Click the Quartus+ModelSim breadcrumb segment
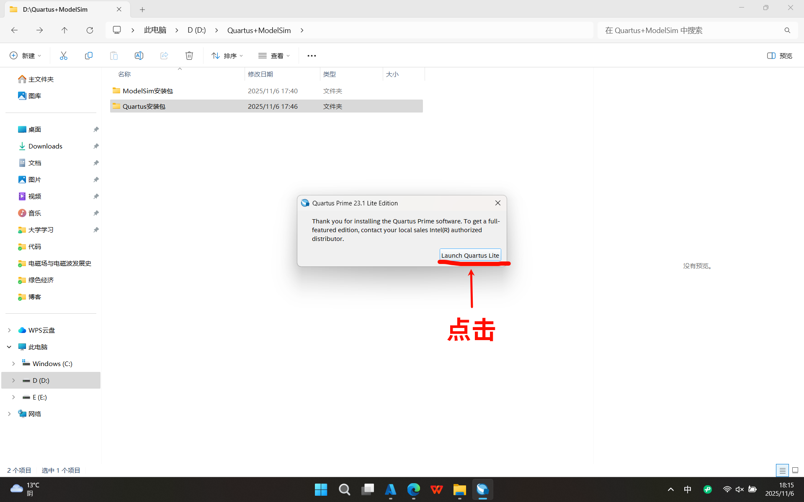804x502 pixels. [x=259, y=30]
